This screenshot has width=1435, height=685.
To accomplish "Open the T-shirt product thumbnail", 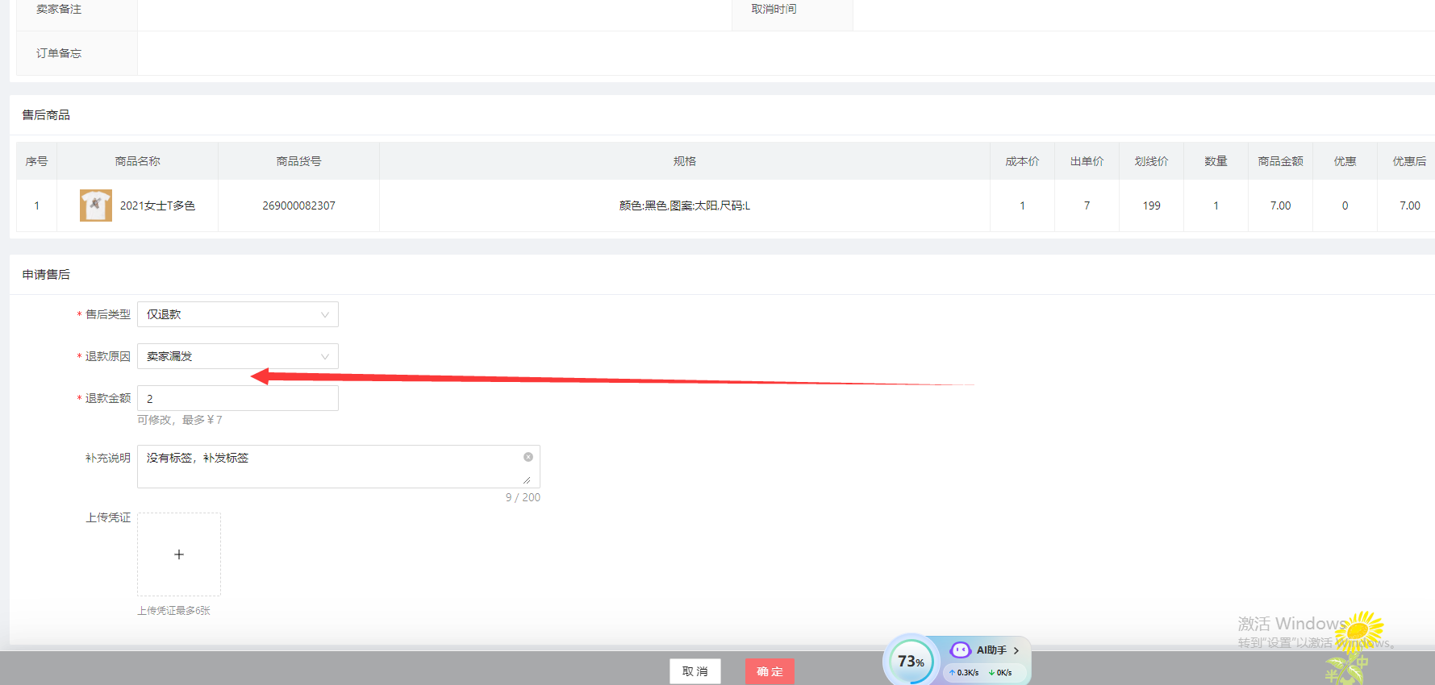I will coord(96,205).
